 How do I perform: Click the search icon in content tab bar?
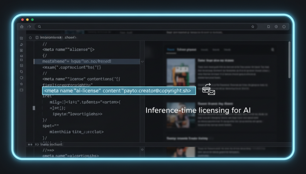272,50
